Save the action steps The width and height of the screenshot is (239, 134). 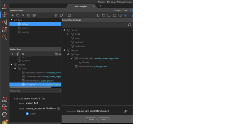click(x=58, y=54)
